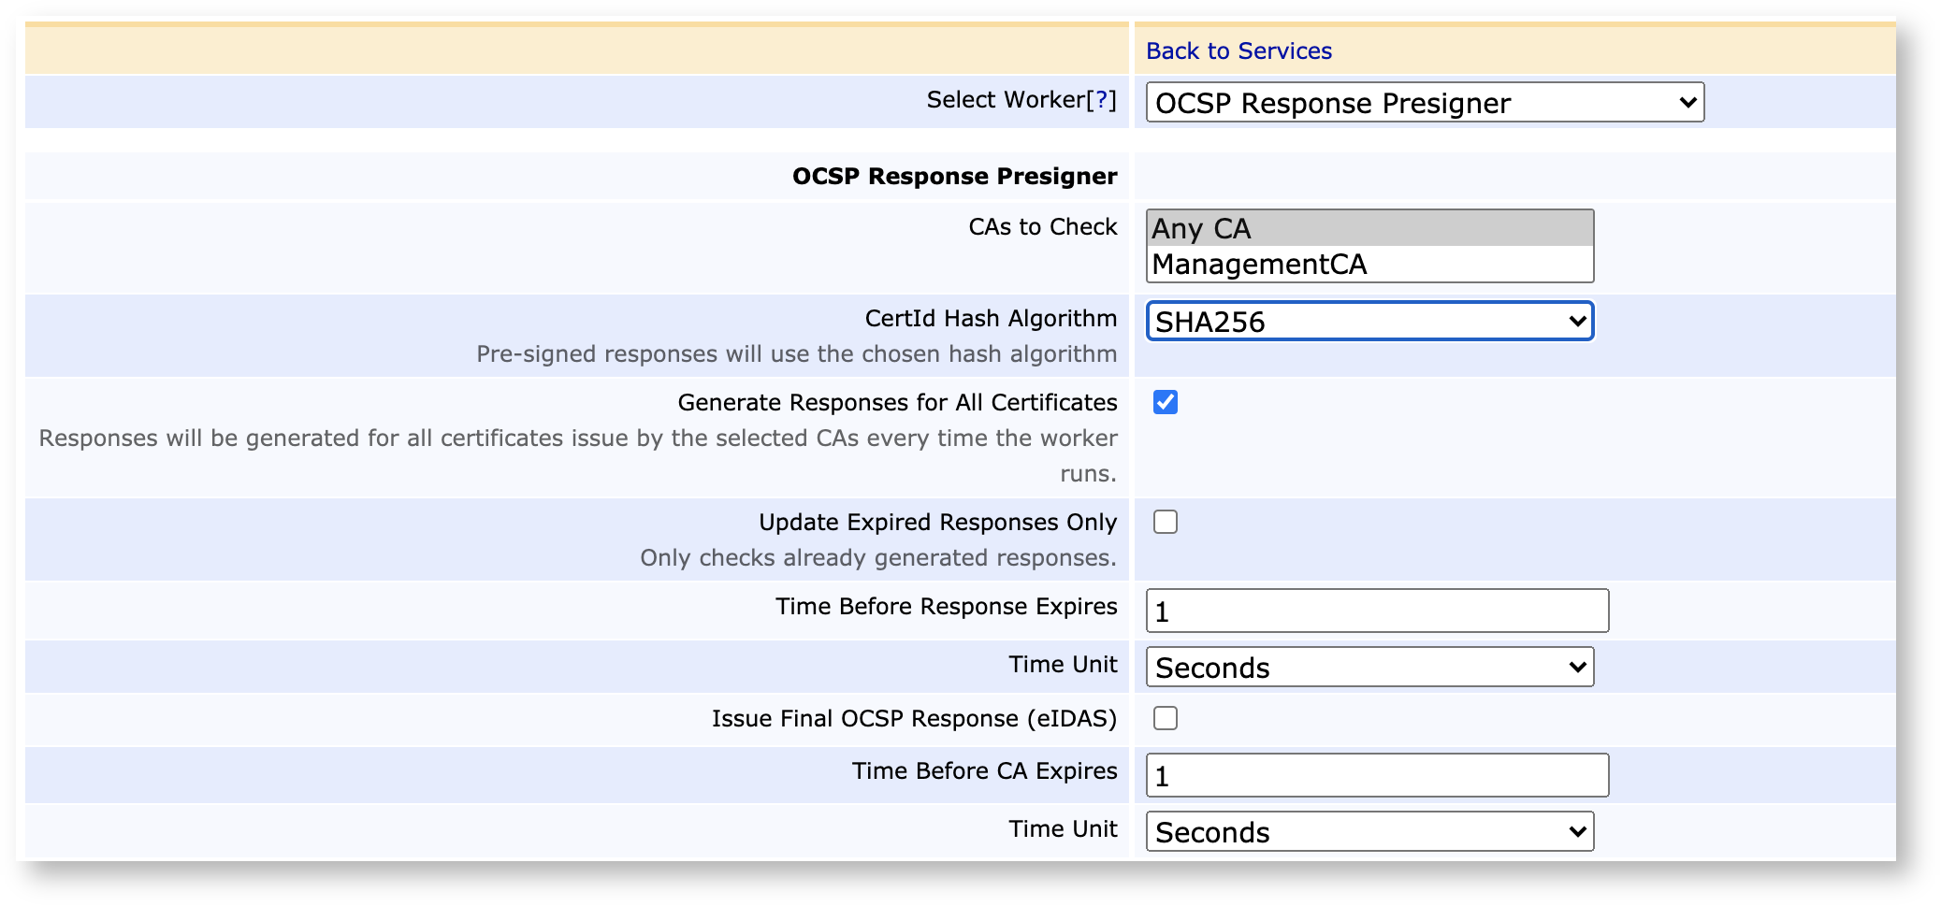The image size is (1941, 906).
Task: Focus the Time Before CA Expires field
Action: point(1376,775)
